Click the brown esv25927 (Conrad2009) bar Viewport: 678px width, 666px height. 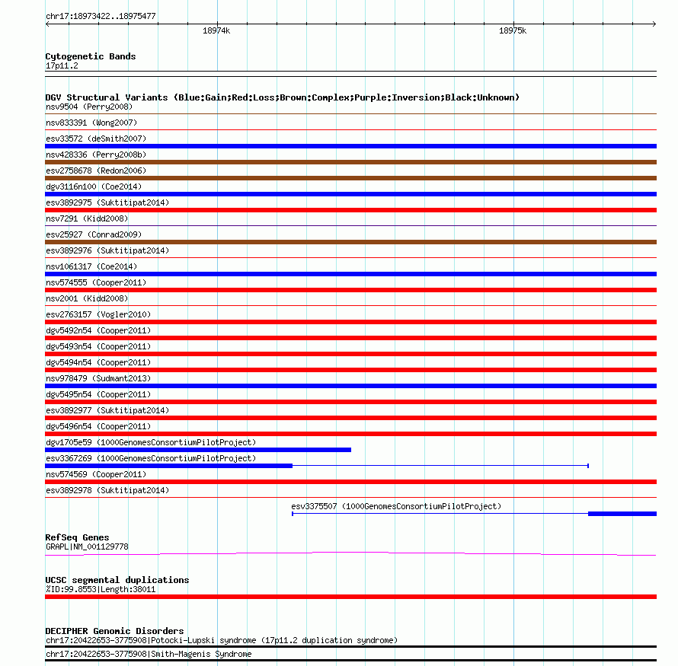tap(350, 242)
